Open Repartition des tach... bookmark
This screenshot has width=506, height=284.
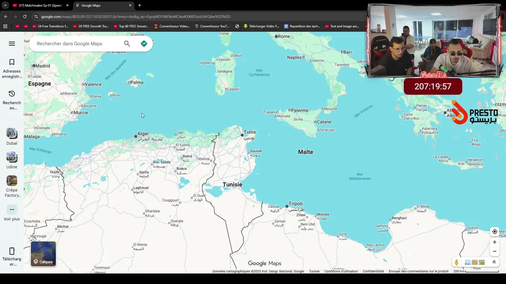click(302, 26)
